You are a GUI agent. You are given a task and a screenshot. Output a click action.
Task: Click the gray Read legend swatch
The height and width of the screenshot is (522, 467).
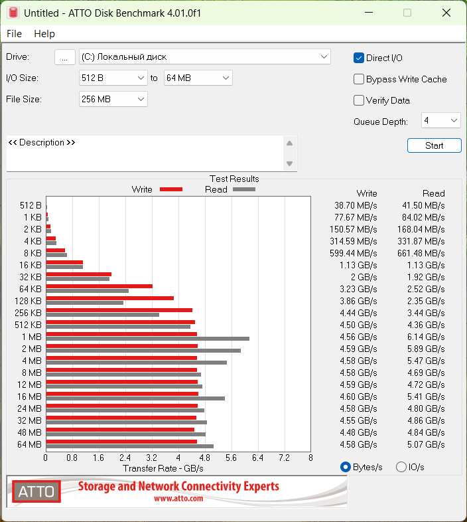tap(244, 189)
